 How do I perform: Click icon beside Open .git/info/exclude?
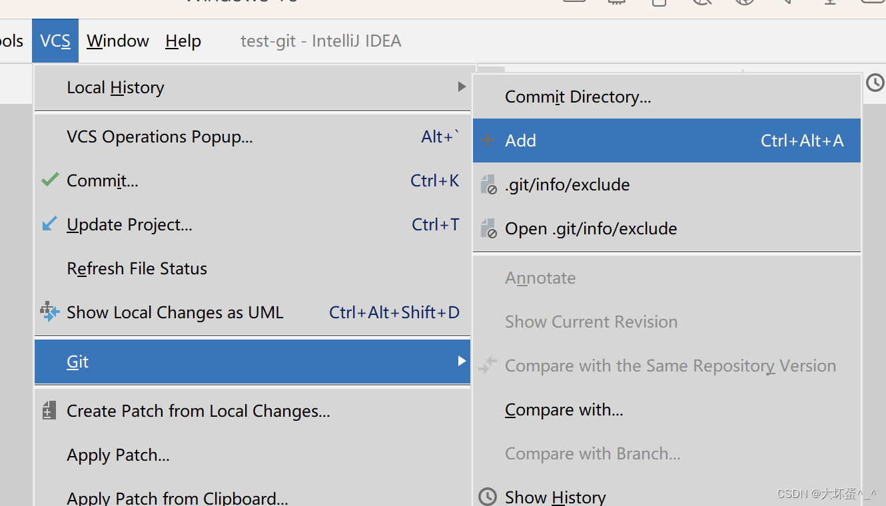[489, 228]
